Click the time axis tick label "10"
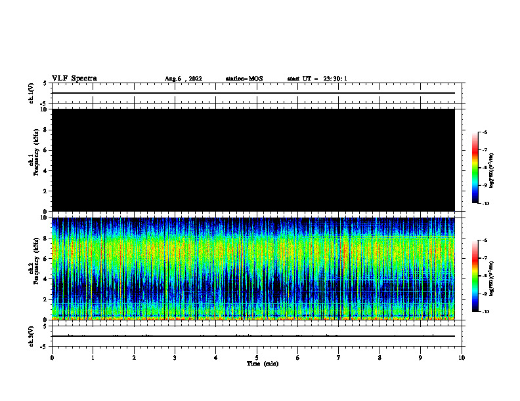Viewport: 520px width, 401px height. pyautogui.click(x=462, y=358)
